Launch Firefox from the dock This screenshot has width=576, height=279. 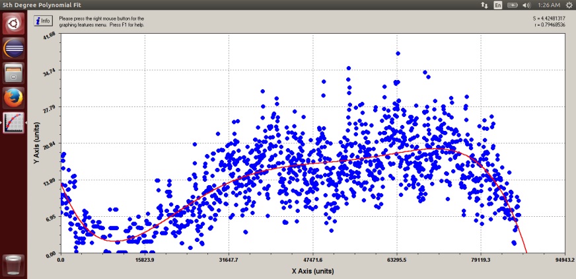click(13, 98)
